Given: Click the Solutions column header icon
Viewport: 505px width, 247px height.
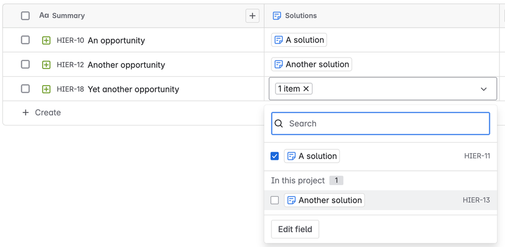Looking at the screenshot, I should pos(277,16).
